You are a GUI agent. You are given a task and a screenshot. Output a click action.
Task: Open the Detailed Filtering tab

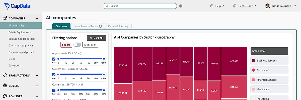118,26
